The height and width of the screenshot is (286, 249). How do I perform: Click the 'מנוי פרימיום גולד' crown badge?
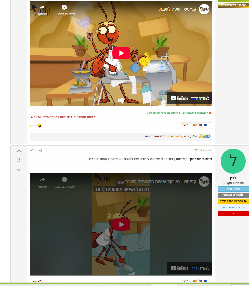click(x=233, y=5)
